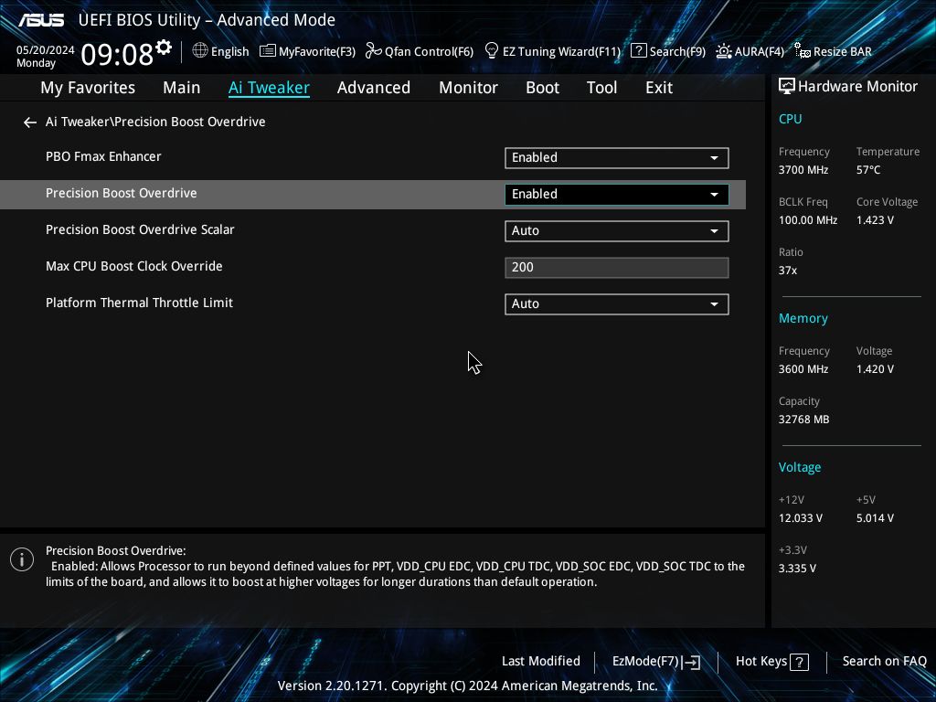Click the MyFavorite(F3) label
The width and height of the screenshot is (936, 702).
(x=317, y=52)
